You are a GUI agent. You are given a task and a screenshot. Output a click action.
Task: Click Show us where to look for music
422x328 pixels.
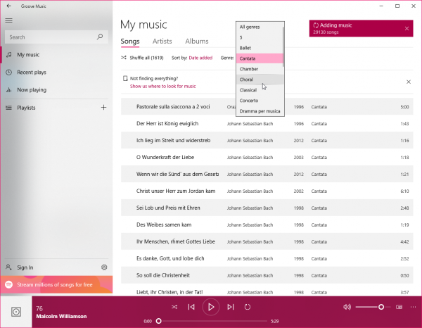(163, 86)
